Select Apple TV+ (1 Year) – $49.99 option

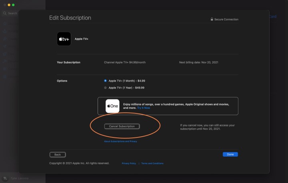tap(106, 88)
